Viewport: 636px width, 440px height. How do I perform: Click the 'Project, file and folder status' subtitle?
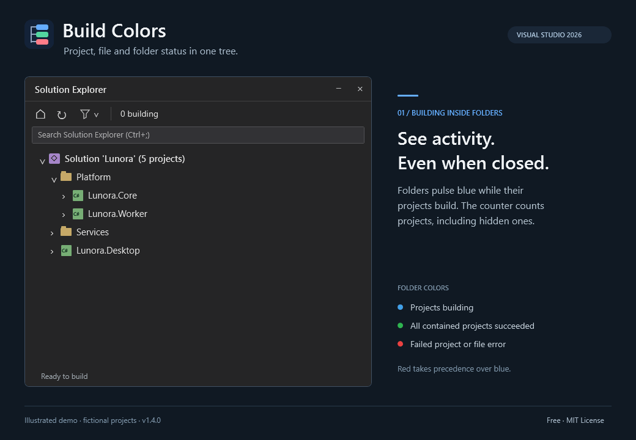(151, 51)
